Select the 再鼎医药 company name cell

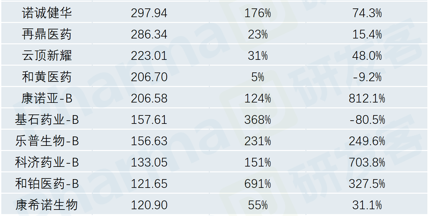pos(47,34)
